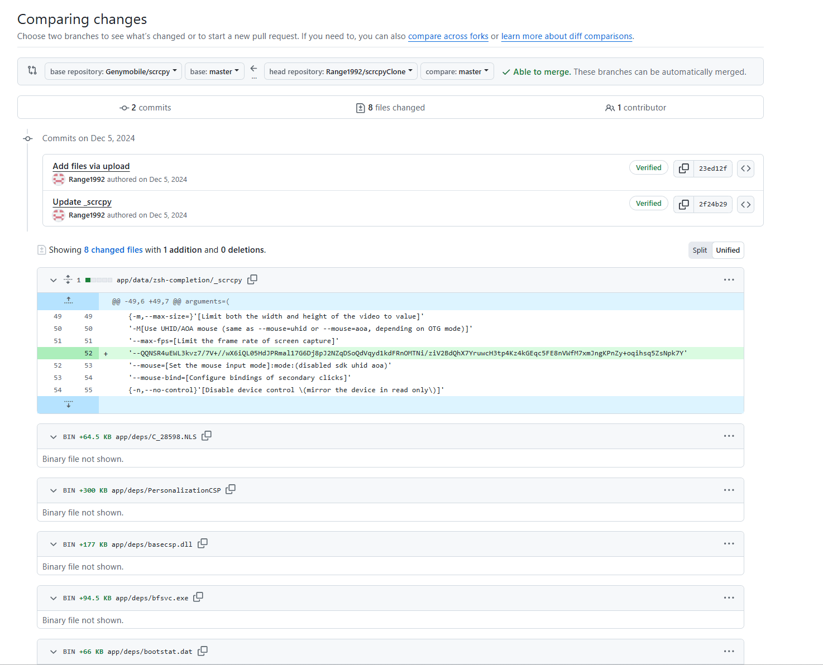Image resolution: width=823 pixels, height=665 pixels.
Task: Open compare: master branch dropdown
Action: click(457, 71)
